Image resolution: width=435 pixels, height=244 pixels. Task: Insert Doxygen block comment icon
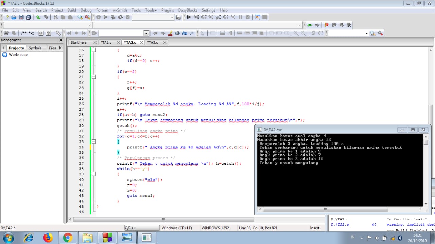pyautogui.click(x=24, y=33)
